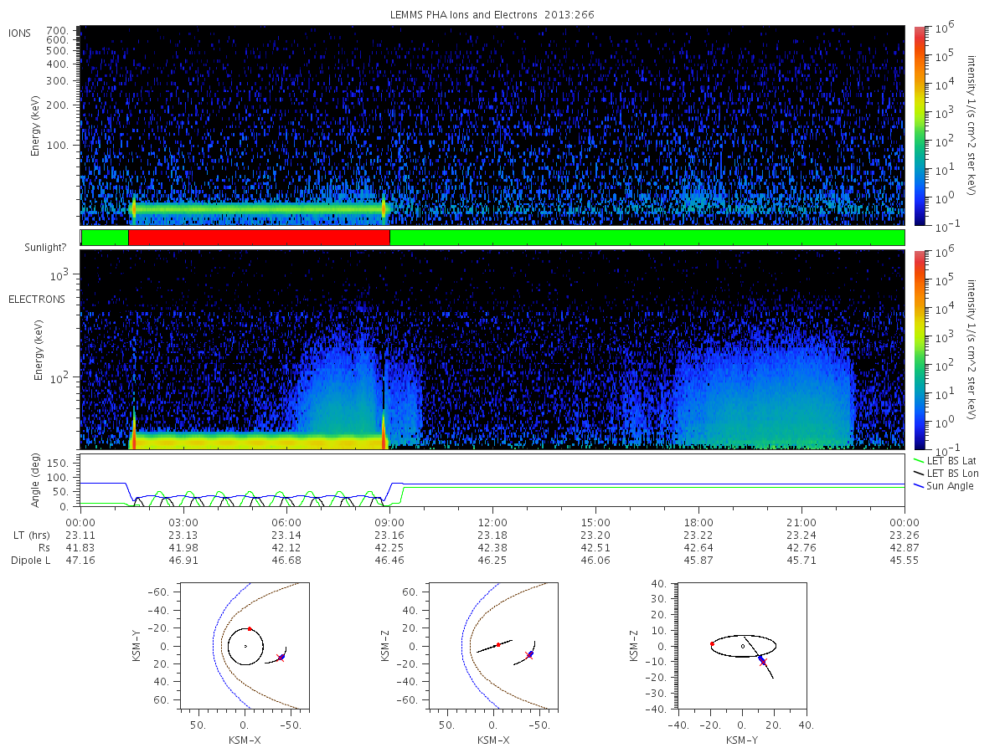Click the electrons intensity color scale bar
The image size is (1005, 753).
tap(920, 350)
